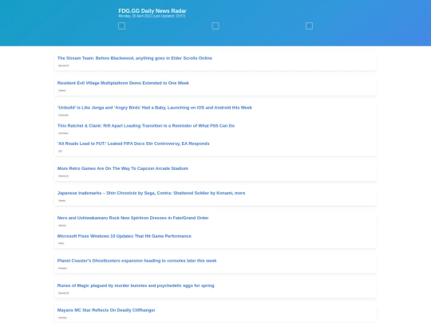Open 'All Roads Lead to FUT' FIFA article

133,144
